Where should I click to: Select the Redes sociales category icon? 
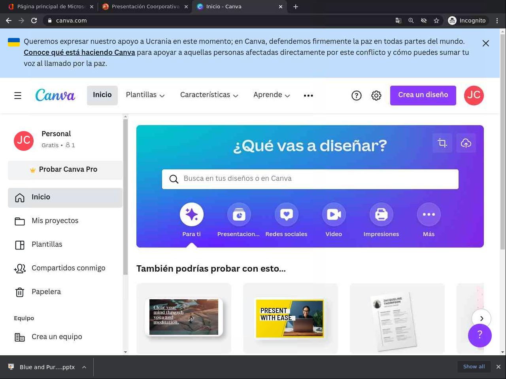tap(287, 214)
